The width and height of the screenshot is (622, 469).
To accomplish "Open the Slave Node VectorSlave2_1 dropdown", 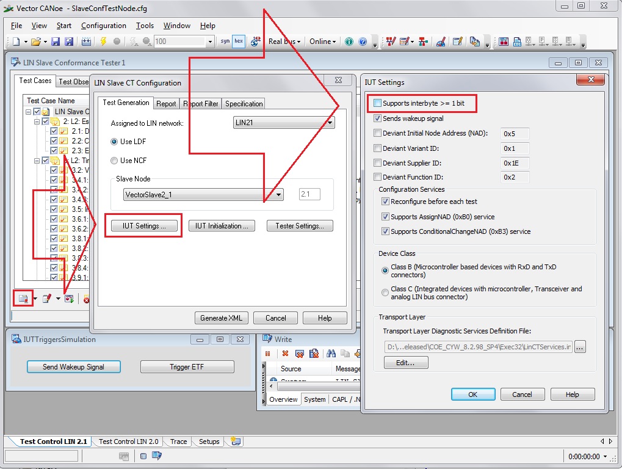I will coord(278,194).
